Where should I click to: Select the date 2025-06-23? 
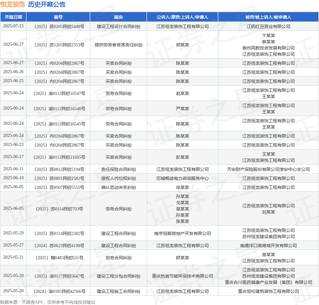13,144
